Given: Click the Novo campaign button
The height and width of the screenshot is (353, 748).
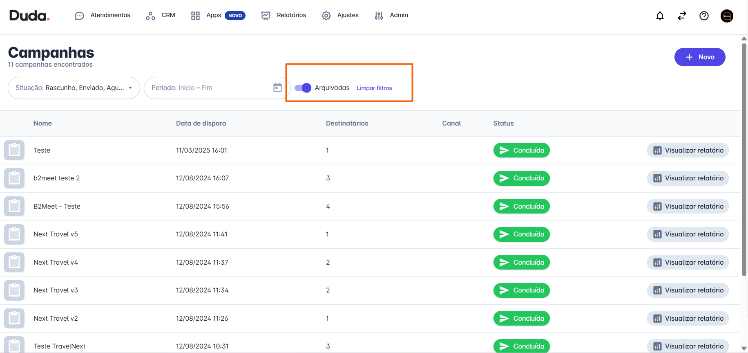Looking at the screenshot, I should 699,57.
